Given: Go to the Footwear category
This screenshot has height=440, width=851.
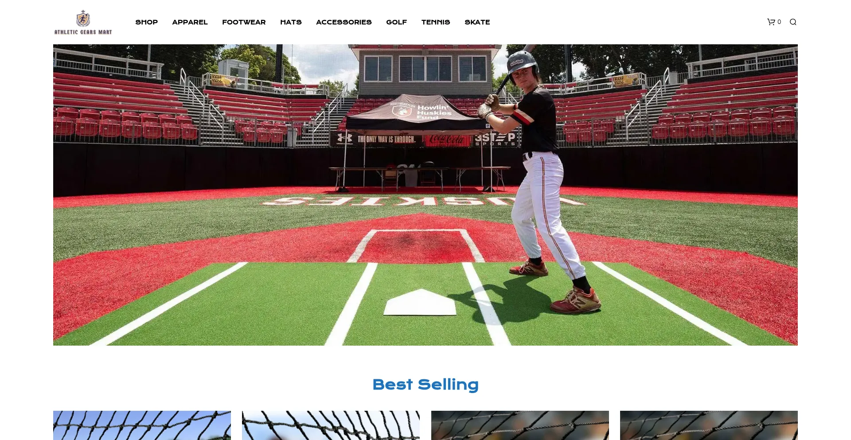Looking at the screenshot, I should pyautogui.click(x=244, y=22).
